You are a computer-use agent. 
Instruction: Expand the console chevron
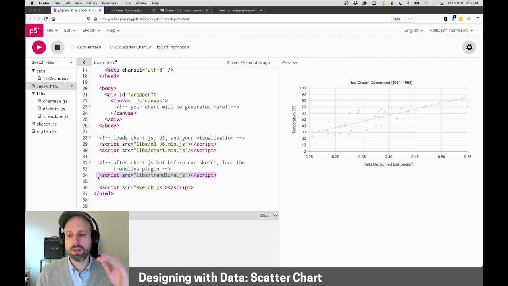click(x=275, y=215)
